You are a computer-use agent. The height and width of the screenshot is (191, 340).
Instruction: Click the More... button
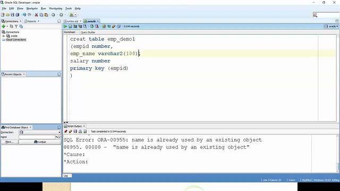tap(10, 142)
